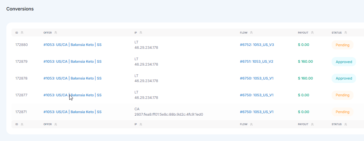
Task: Click the top ID column header label
Action: click(x=17, y=33)
